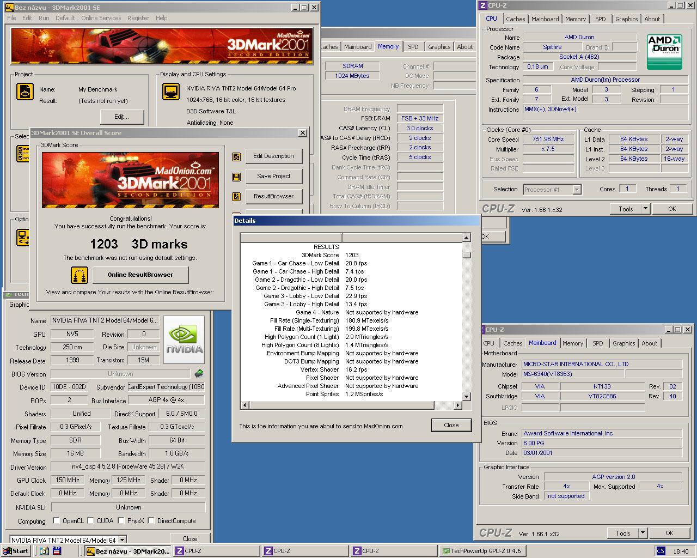Click the Edit Description button
This screenshot has height=558, width=697.
coord(273,156)
